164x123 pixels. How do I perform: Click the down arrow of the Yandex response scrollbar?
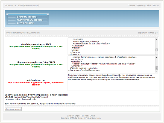point(157,53)
